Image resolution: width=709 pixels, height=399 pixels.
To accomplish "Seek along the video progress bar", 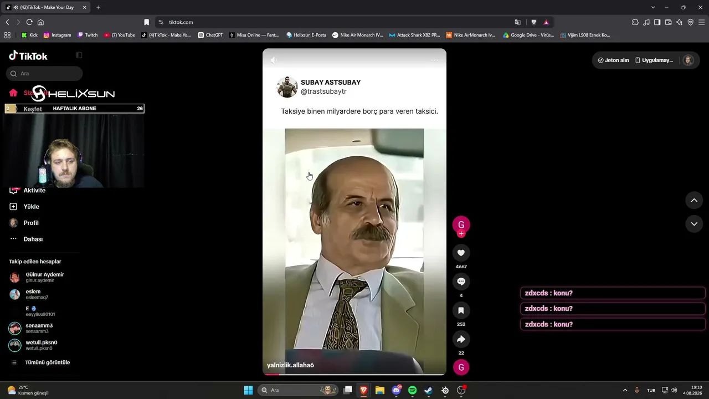I will tap(354, 375).
